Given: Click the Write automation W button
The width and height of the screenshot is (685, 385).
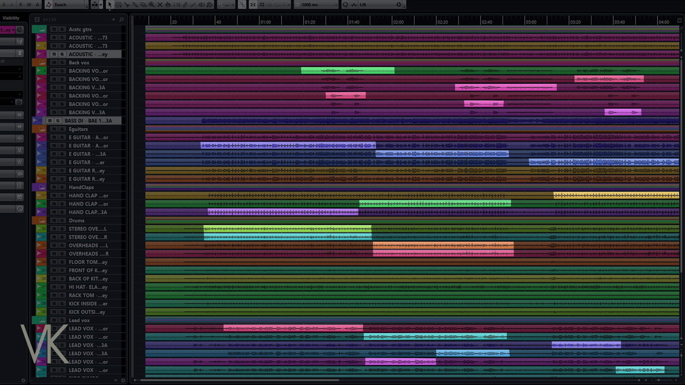Looking at the screenshot, I should pyautogui.click(x=29, y=5).
